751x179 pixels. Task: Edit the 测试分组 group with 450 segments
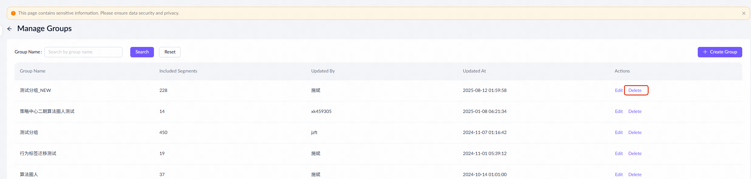pos(618,133)
